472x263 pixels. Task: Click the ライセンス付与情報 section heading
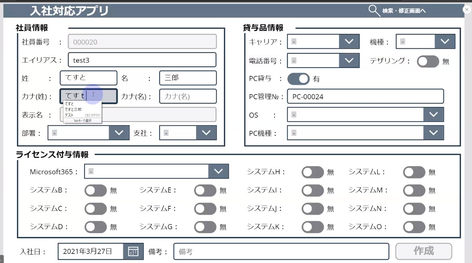point(52,155)
